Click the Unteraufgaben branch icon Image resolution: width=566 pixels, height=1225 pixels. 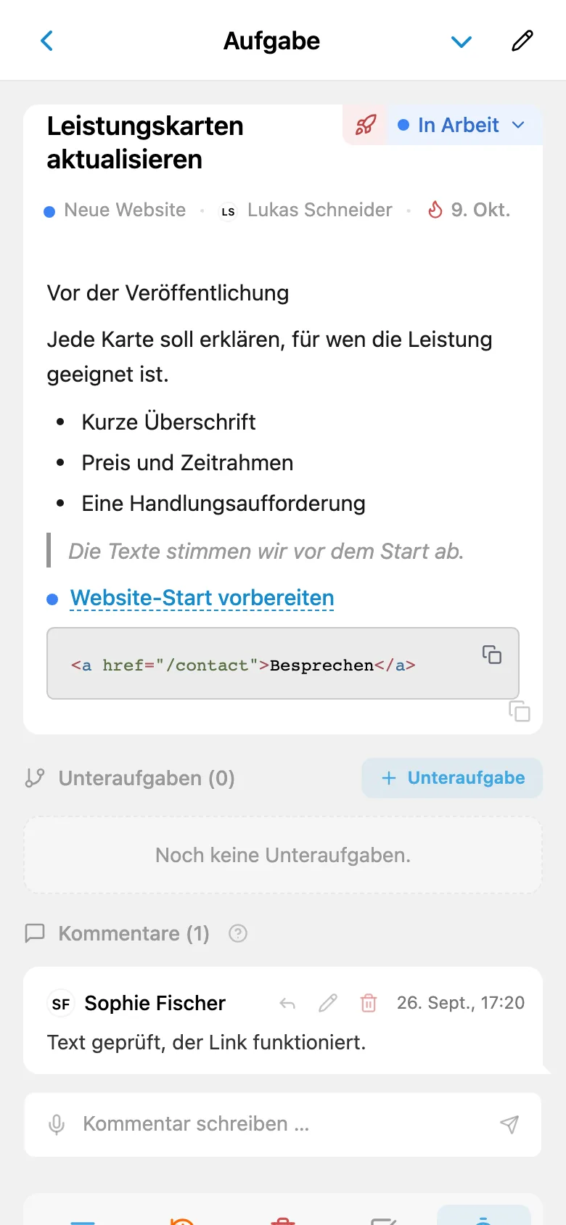[35, 778]
